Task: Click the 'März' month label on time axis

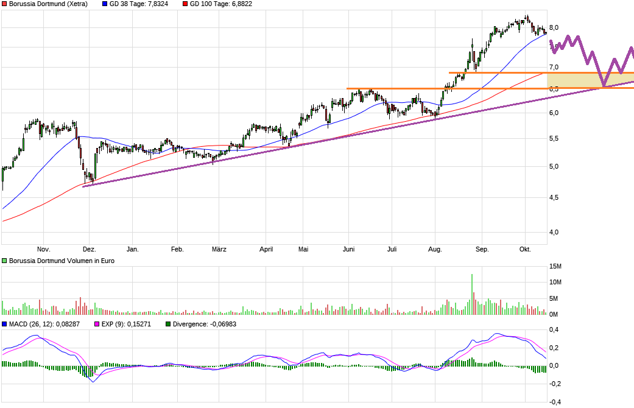Action: point(219,249)
